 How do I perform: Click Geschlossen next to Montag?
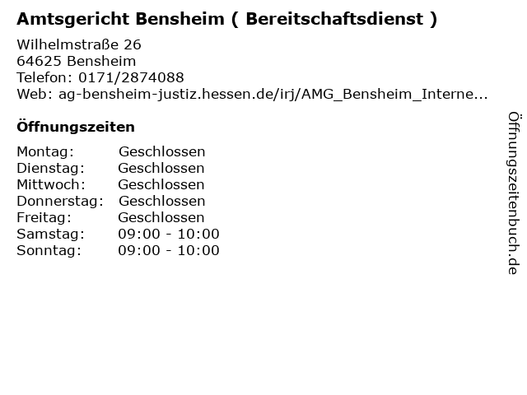click(x=161, y=151)
